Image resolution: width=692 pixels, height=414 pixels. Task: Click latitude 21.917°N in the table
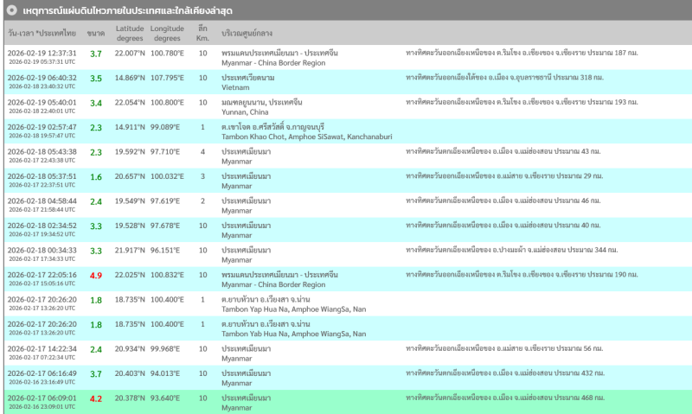[130, 251]
